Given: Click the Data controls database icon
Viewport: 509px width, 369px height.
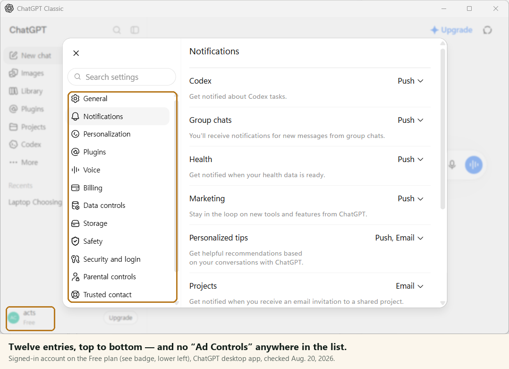Looking at the screenshot, I should click(x=76, y=205).
